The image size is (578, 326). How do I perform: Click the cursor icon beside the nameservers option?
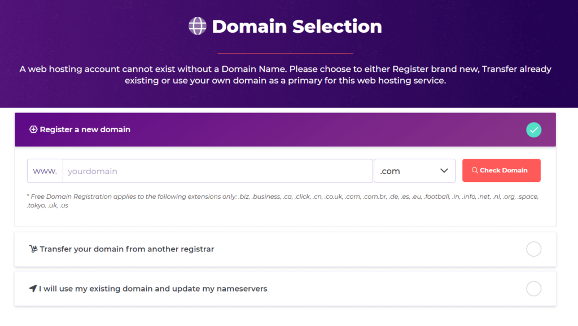click(33, 288)
